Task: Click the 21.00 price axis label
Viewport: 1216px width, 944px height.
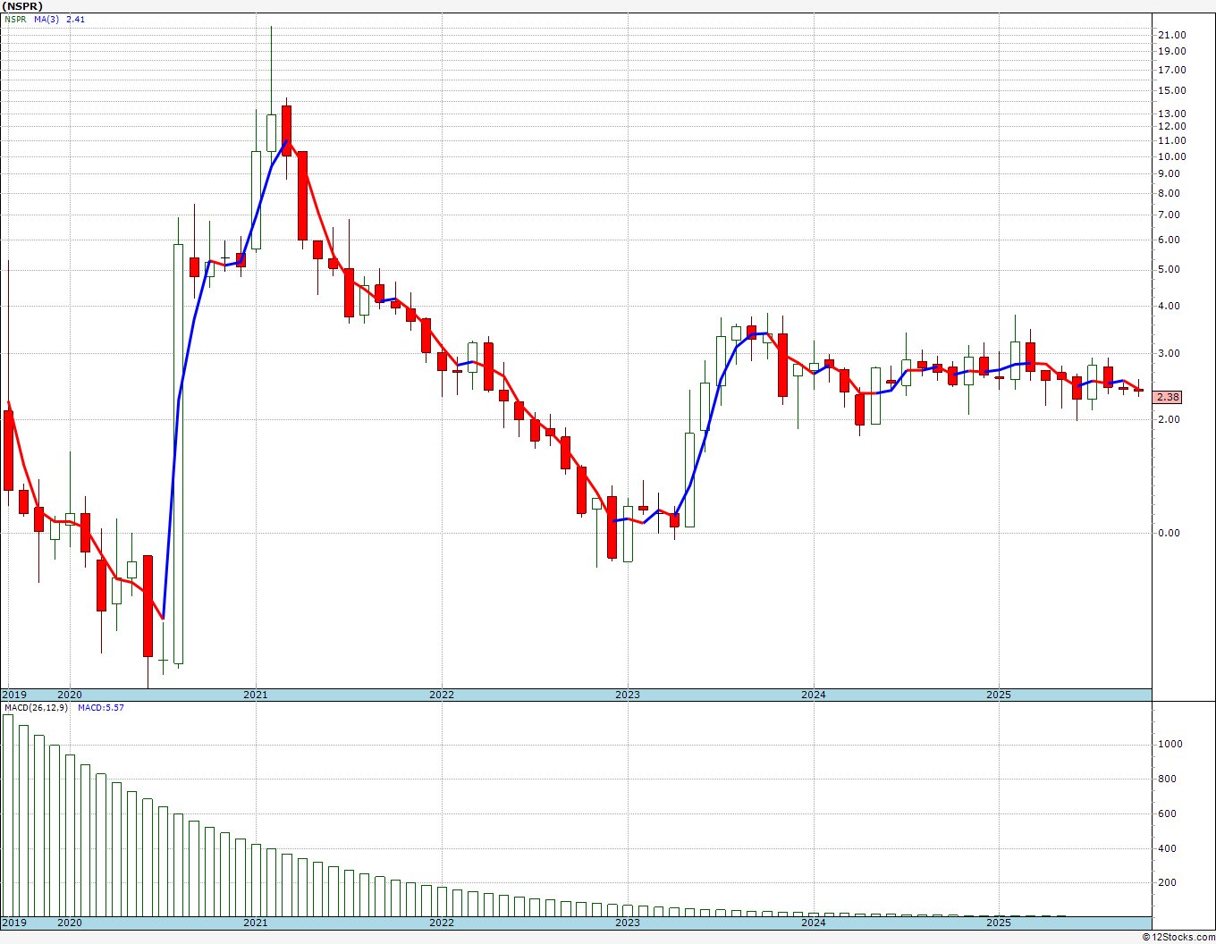Action: 1172,35
